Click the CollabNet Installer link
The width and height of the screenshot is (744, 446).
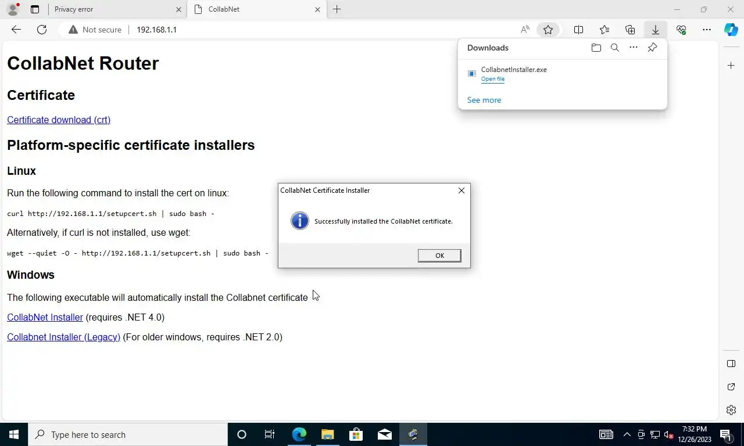(45, 317)
